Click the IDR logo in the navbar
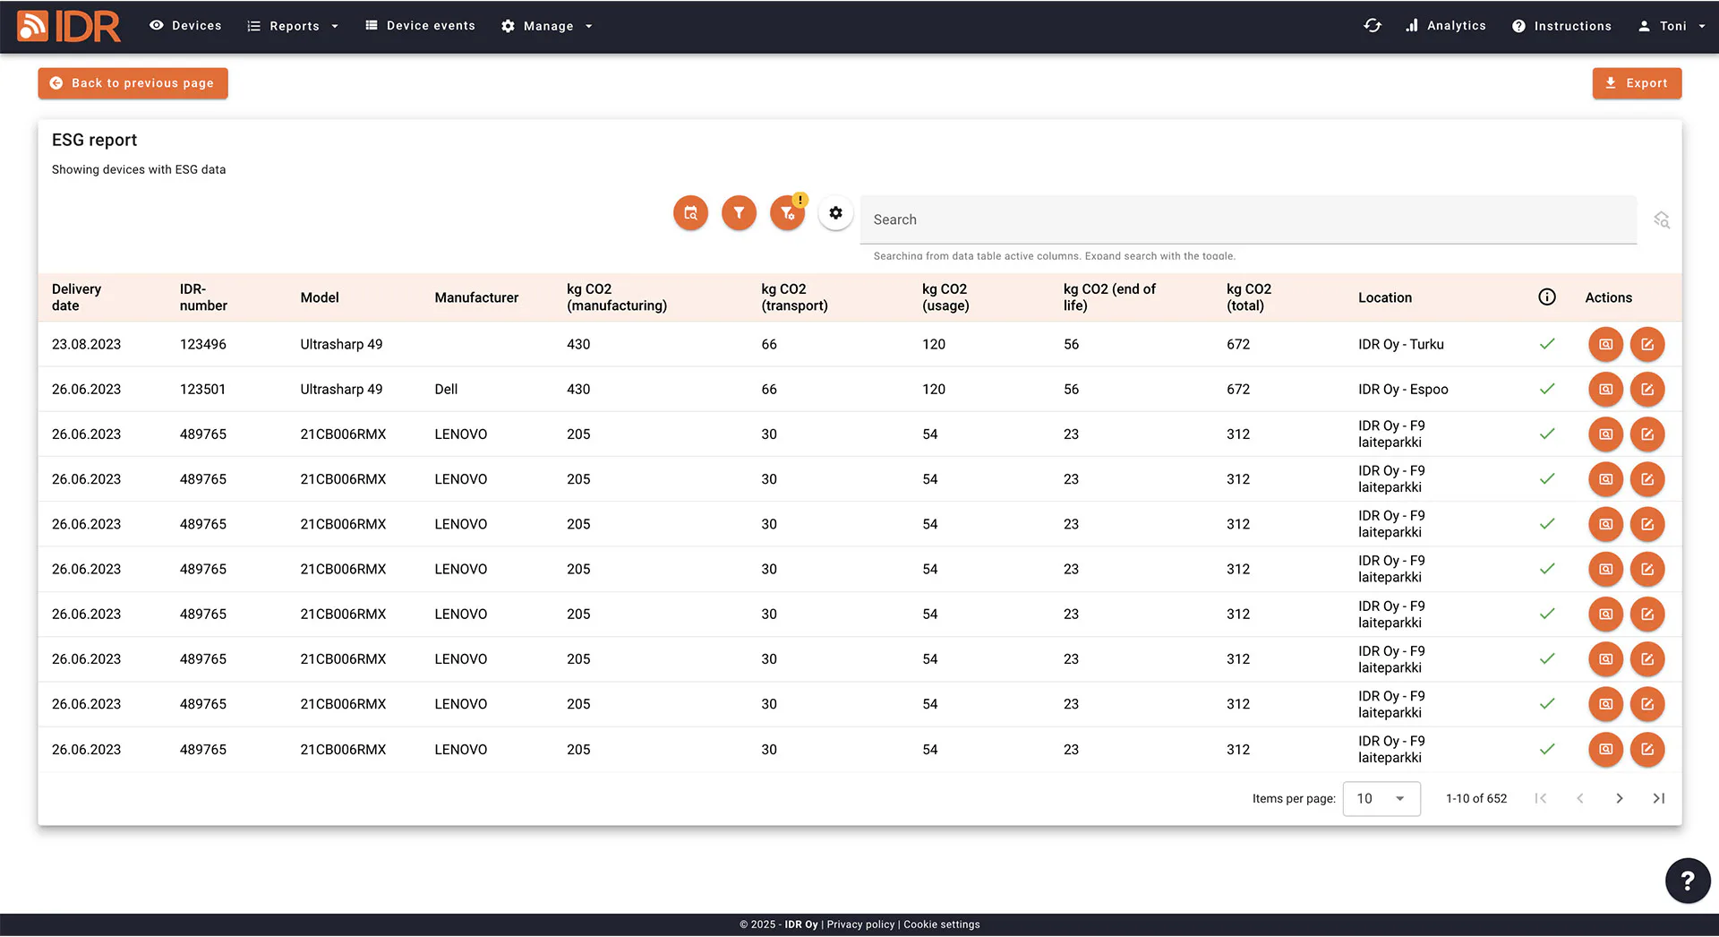The image size is (1719, 937). [69, 26]
